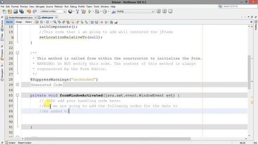
Task: Click the scroll down arrow of editor
Action: (x=249, y=136)
